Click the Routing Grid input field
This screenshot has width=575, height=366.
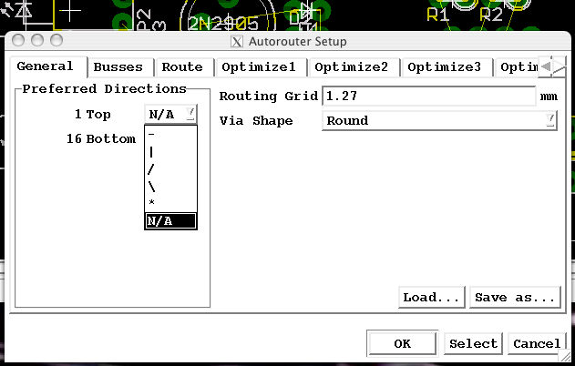428,96
